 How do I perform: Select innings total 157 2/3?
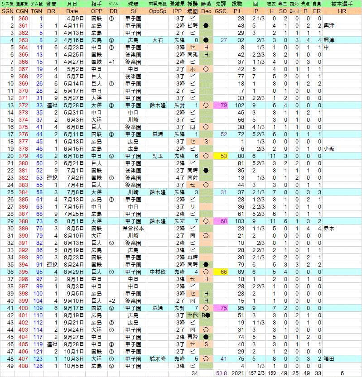coord(257,373)
